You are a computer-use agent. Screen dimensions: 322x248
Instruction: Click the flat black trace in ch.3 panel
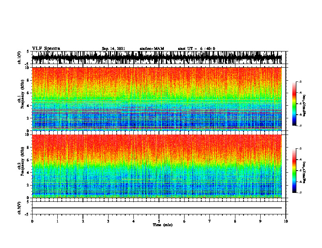(x=157, y=208)
